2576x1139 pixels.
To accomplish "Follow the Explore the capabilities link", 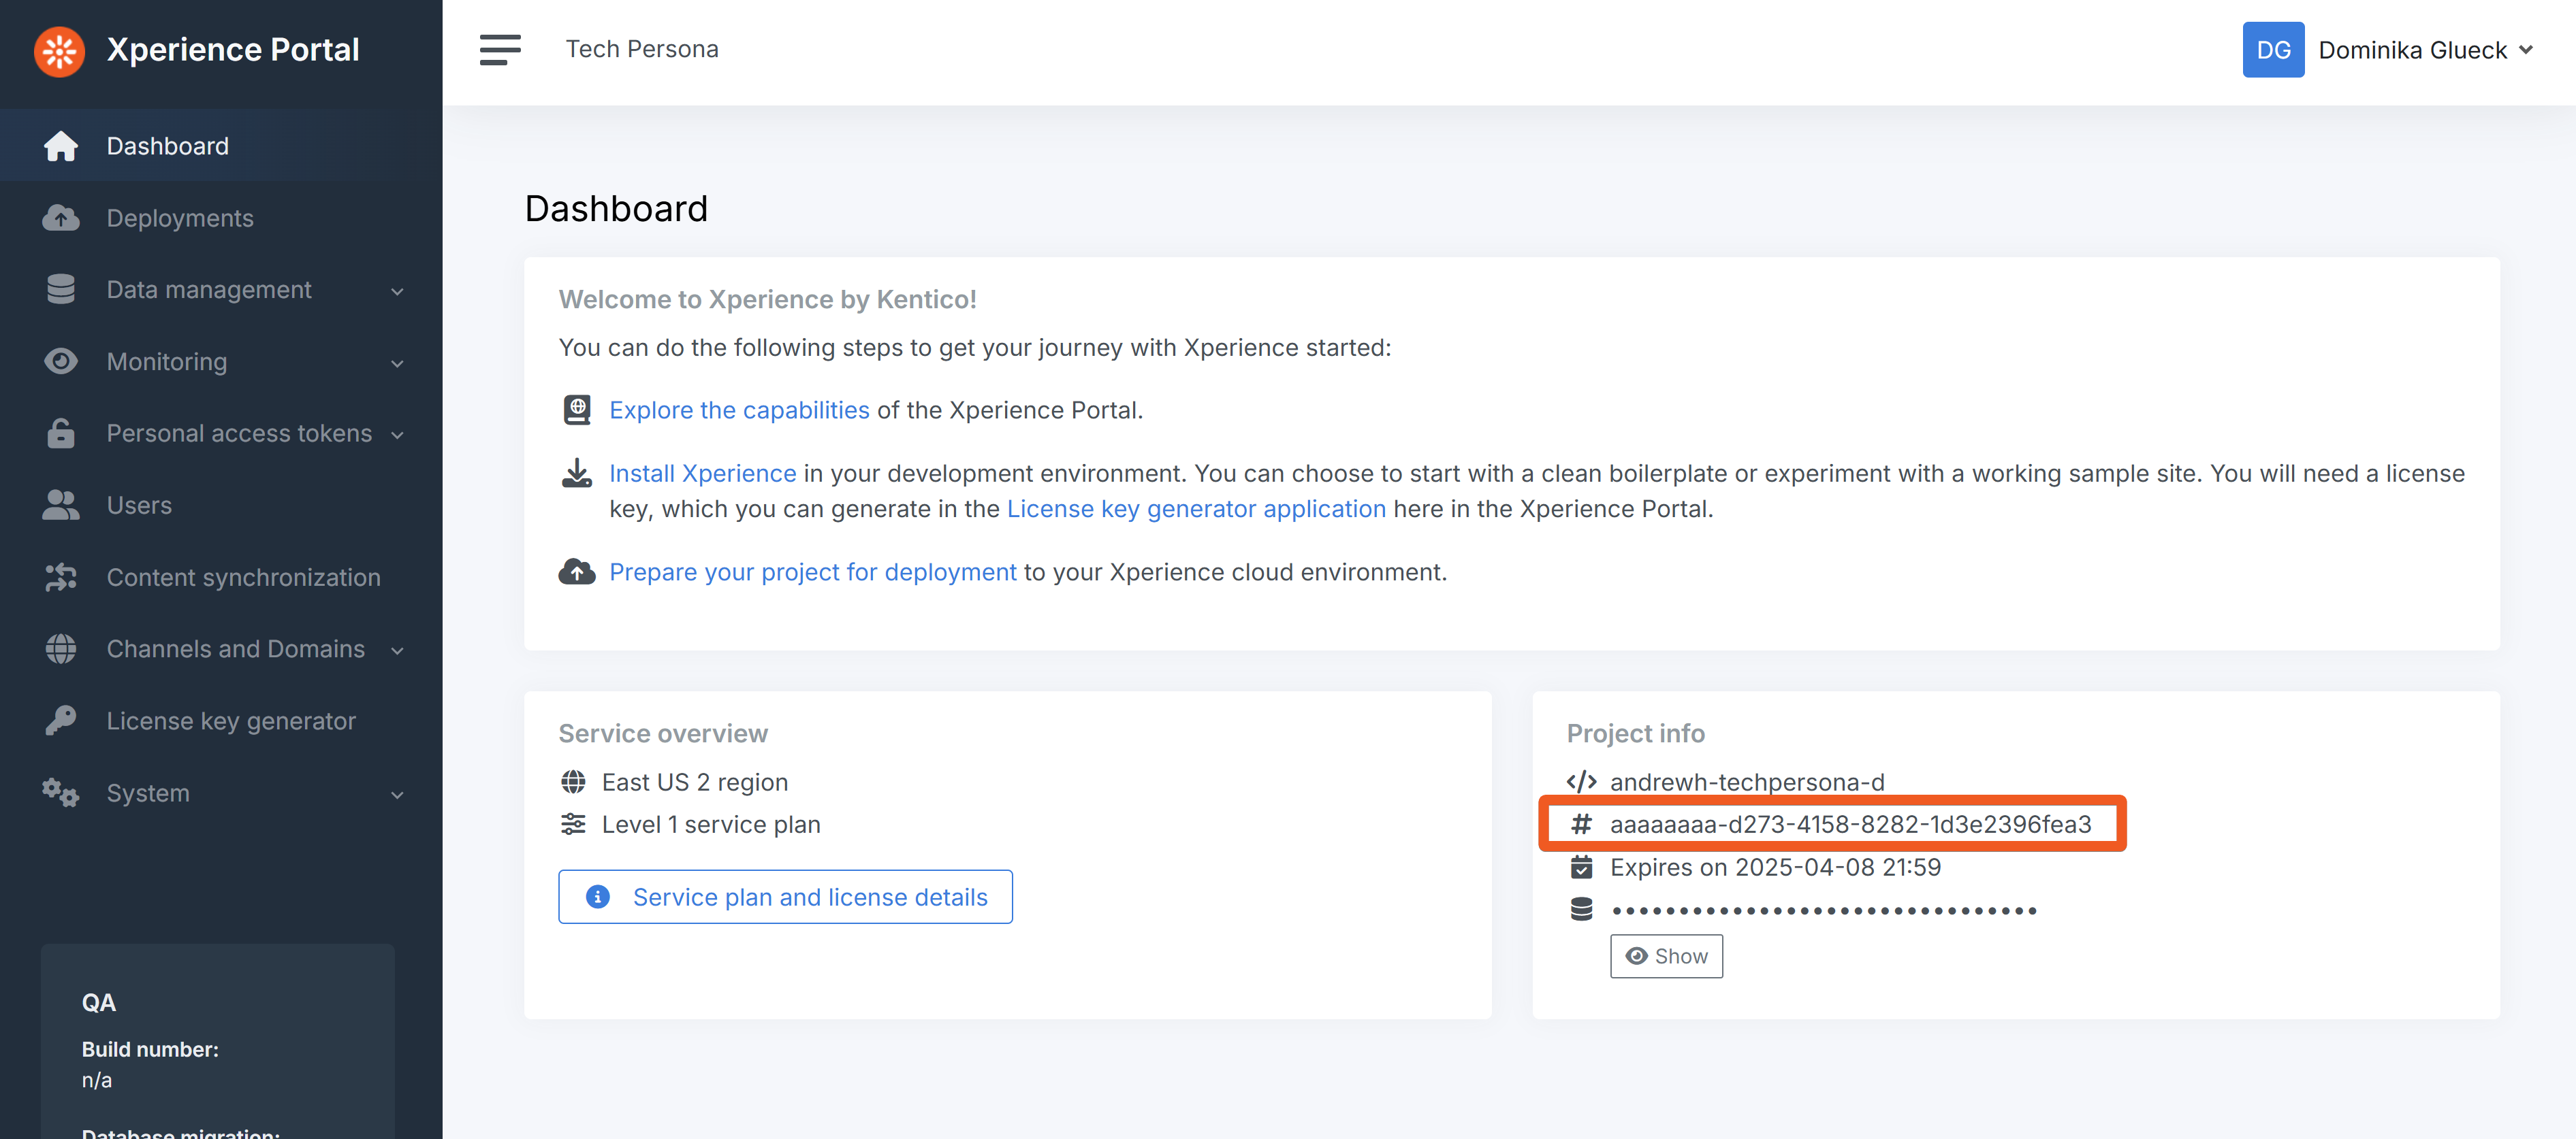I will tap(739, 411).
